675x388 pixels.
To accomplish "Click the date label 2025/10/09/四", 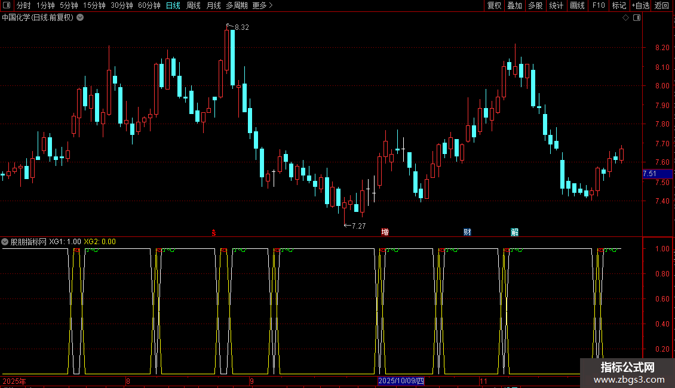I will 401,381.
